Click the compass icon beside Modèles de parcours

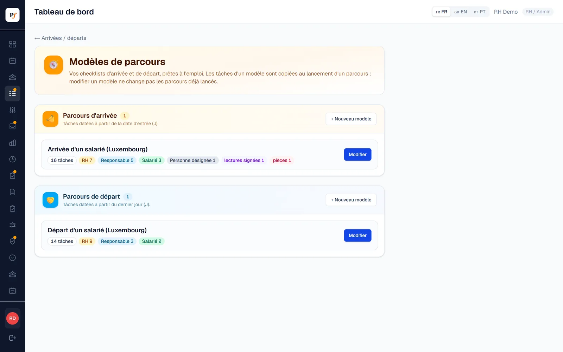[x=53, y=65]
